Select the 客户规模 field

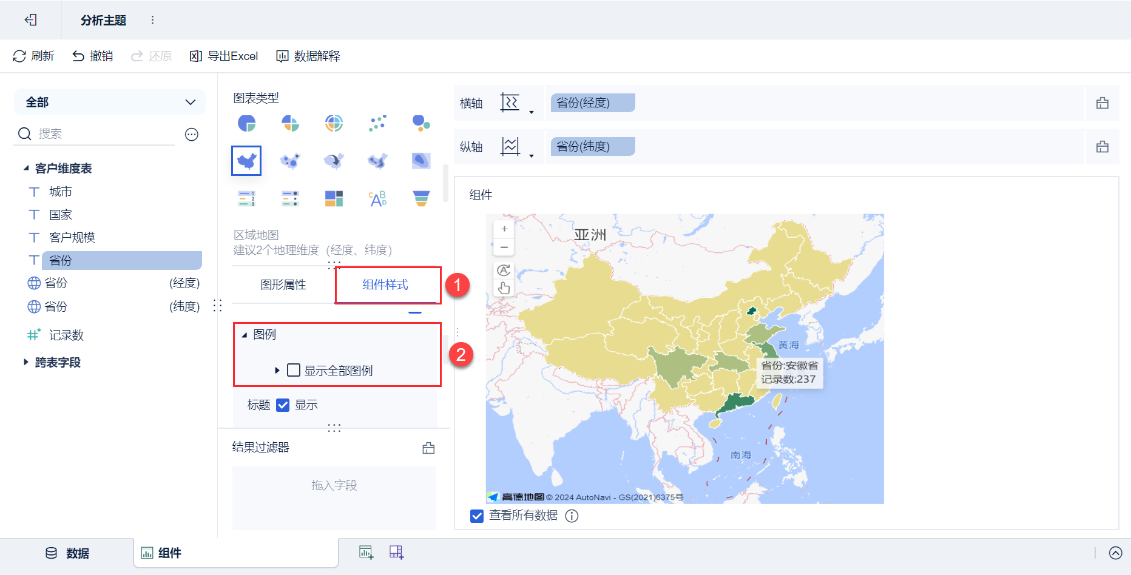pyautogui.click(x=72, y=237)
